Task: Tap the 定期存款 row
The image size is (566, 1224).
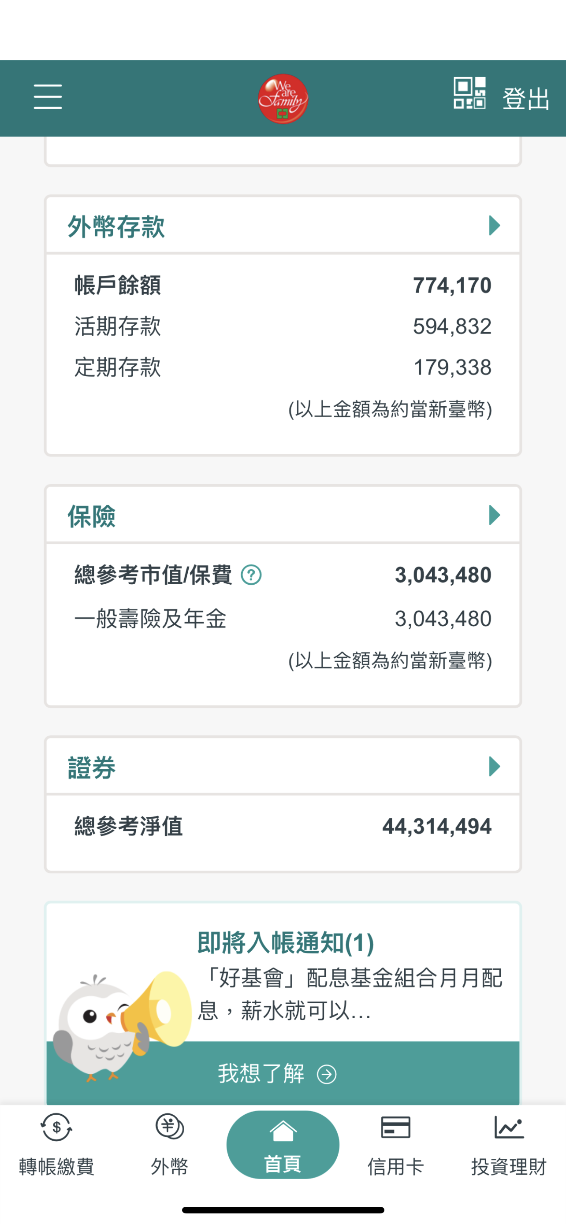Action: point(283,367)
